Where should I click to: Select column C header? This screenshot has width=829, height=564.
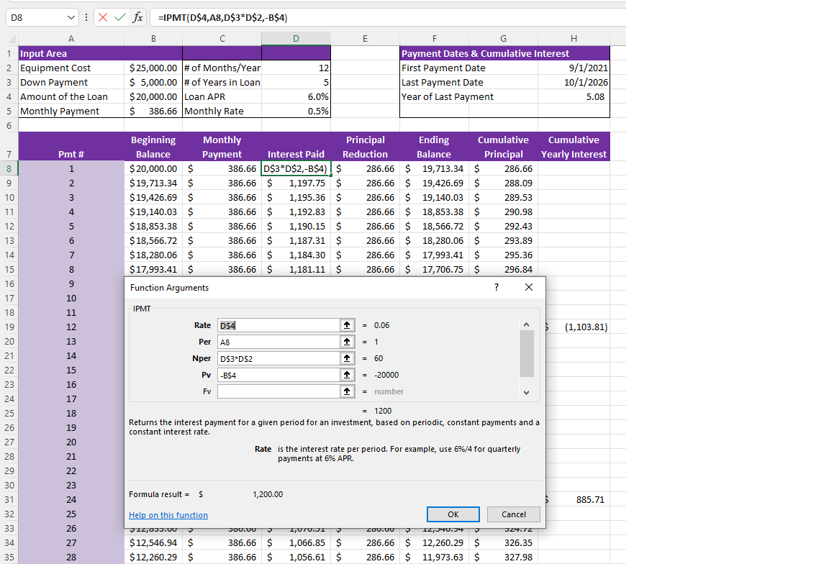(x=222, y=39)
